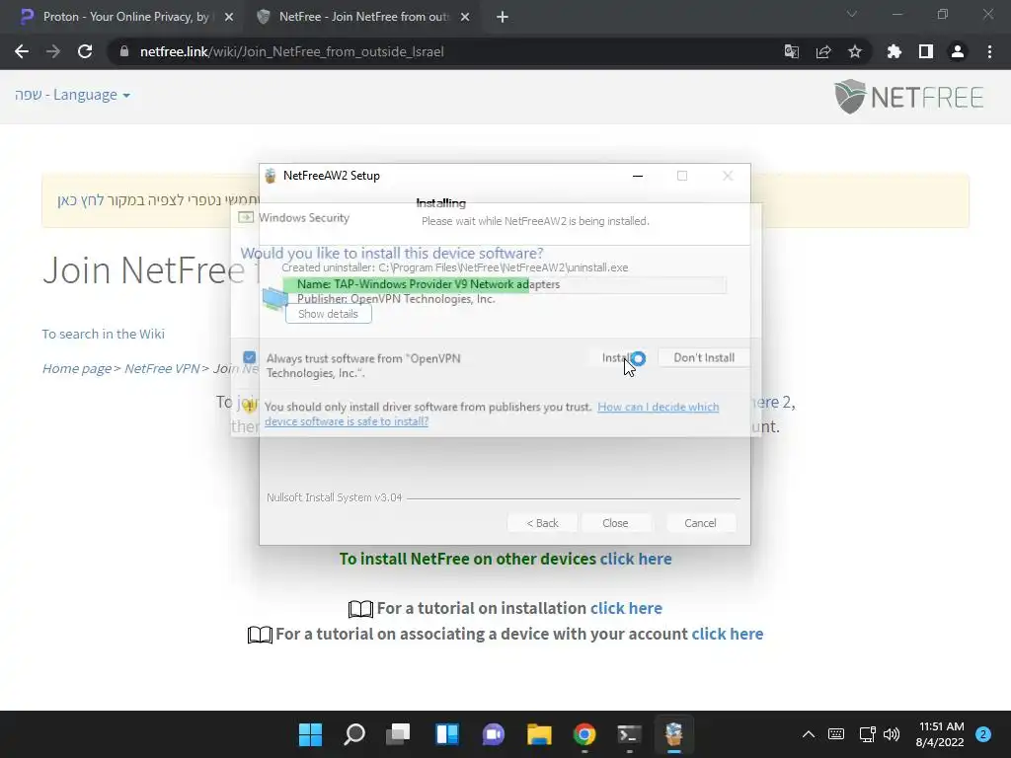View site lock security info
Viewport: 1011px width, 758px height.
pos(124,51)
